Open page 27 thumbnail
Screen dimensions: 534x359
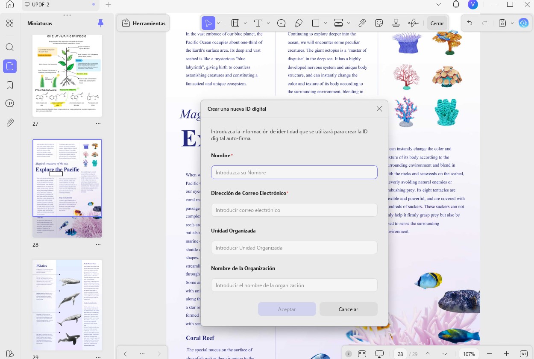click(67, 75)
